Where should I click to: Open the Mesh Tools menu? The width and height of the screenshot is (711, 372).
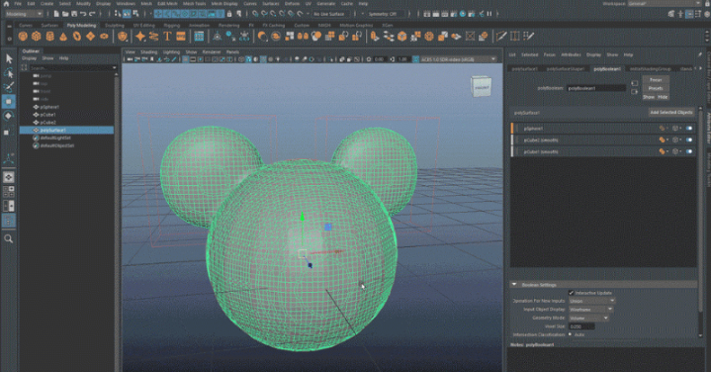click(x=194, y=3)
